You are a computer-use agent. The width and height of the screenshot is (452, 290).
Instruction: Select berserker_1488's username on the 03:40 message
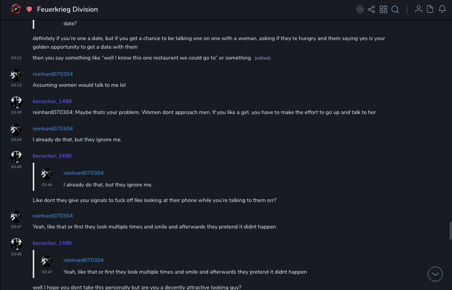(52, 101)
